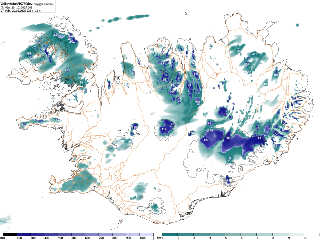Click the visibility value 95 on the map

(47, 55)
